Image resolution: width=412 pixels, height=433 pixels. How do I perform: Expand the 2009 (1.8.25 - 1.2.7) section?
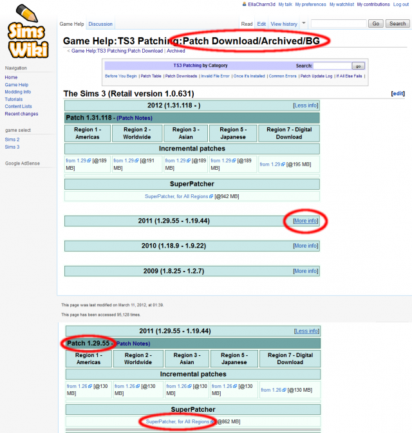305,271
